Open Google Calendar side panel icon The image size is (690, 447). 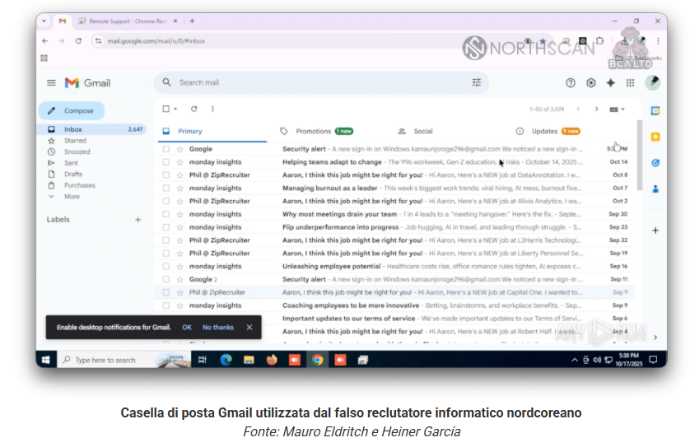(x=655, y=111)
